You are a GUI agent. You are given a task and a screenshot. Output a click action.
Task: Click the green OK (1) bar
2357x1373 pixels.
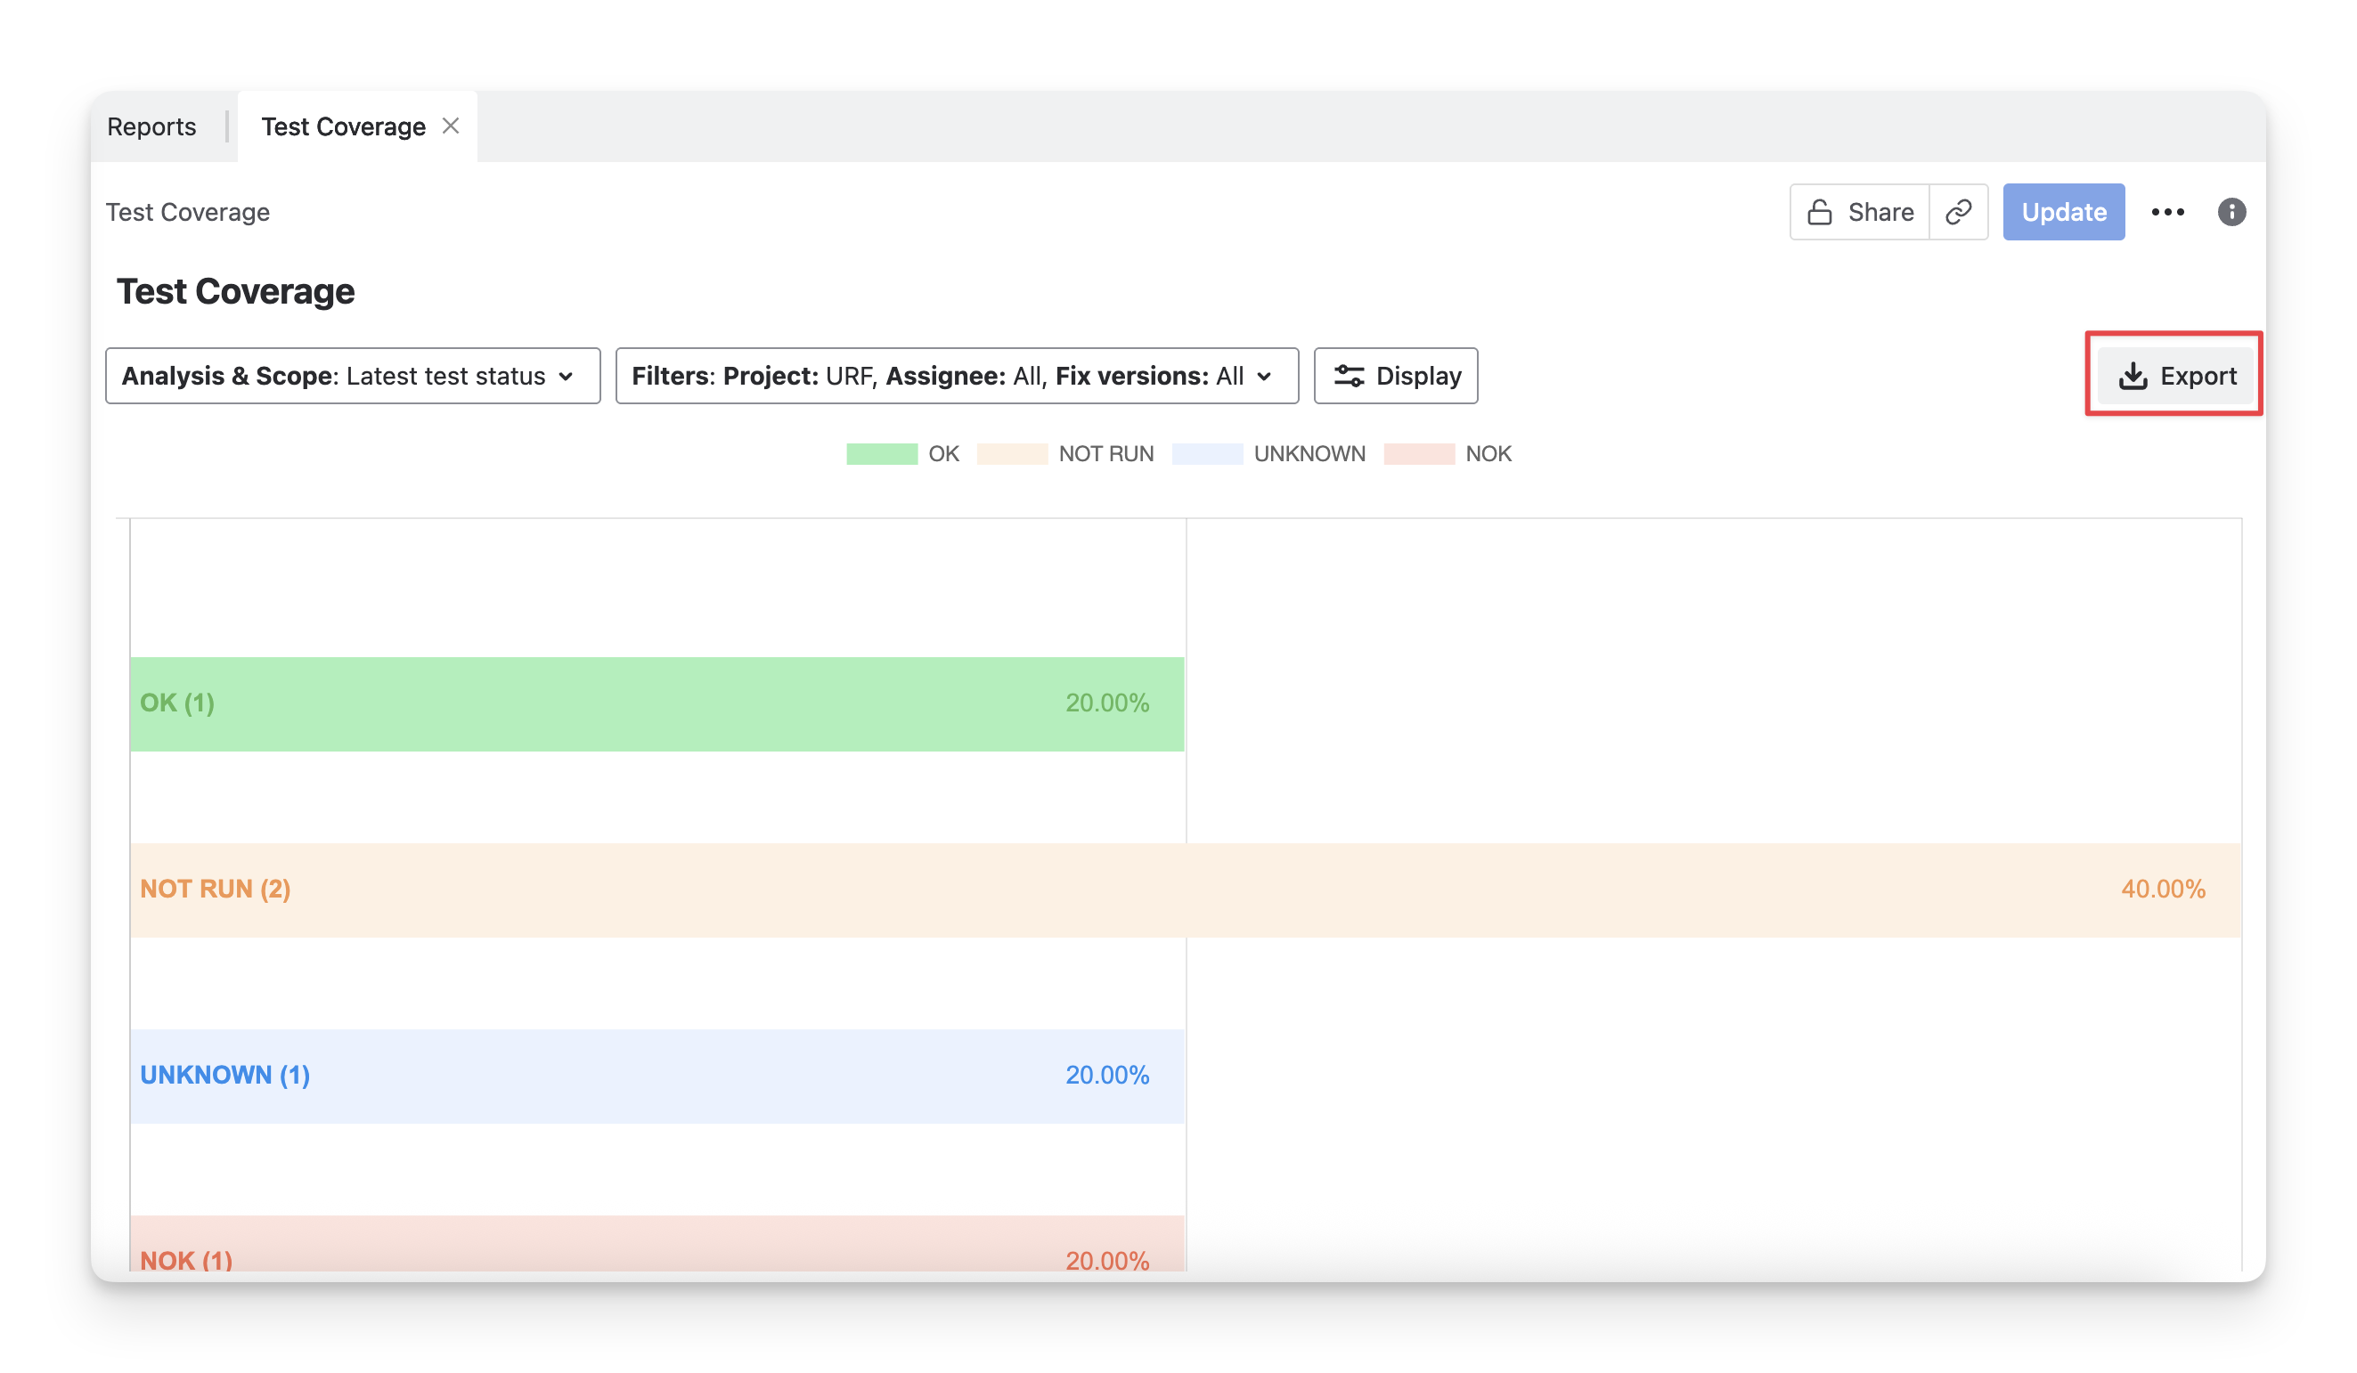point(655,703)
